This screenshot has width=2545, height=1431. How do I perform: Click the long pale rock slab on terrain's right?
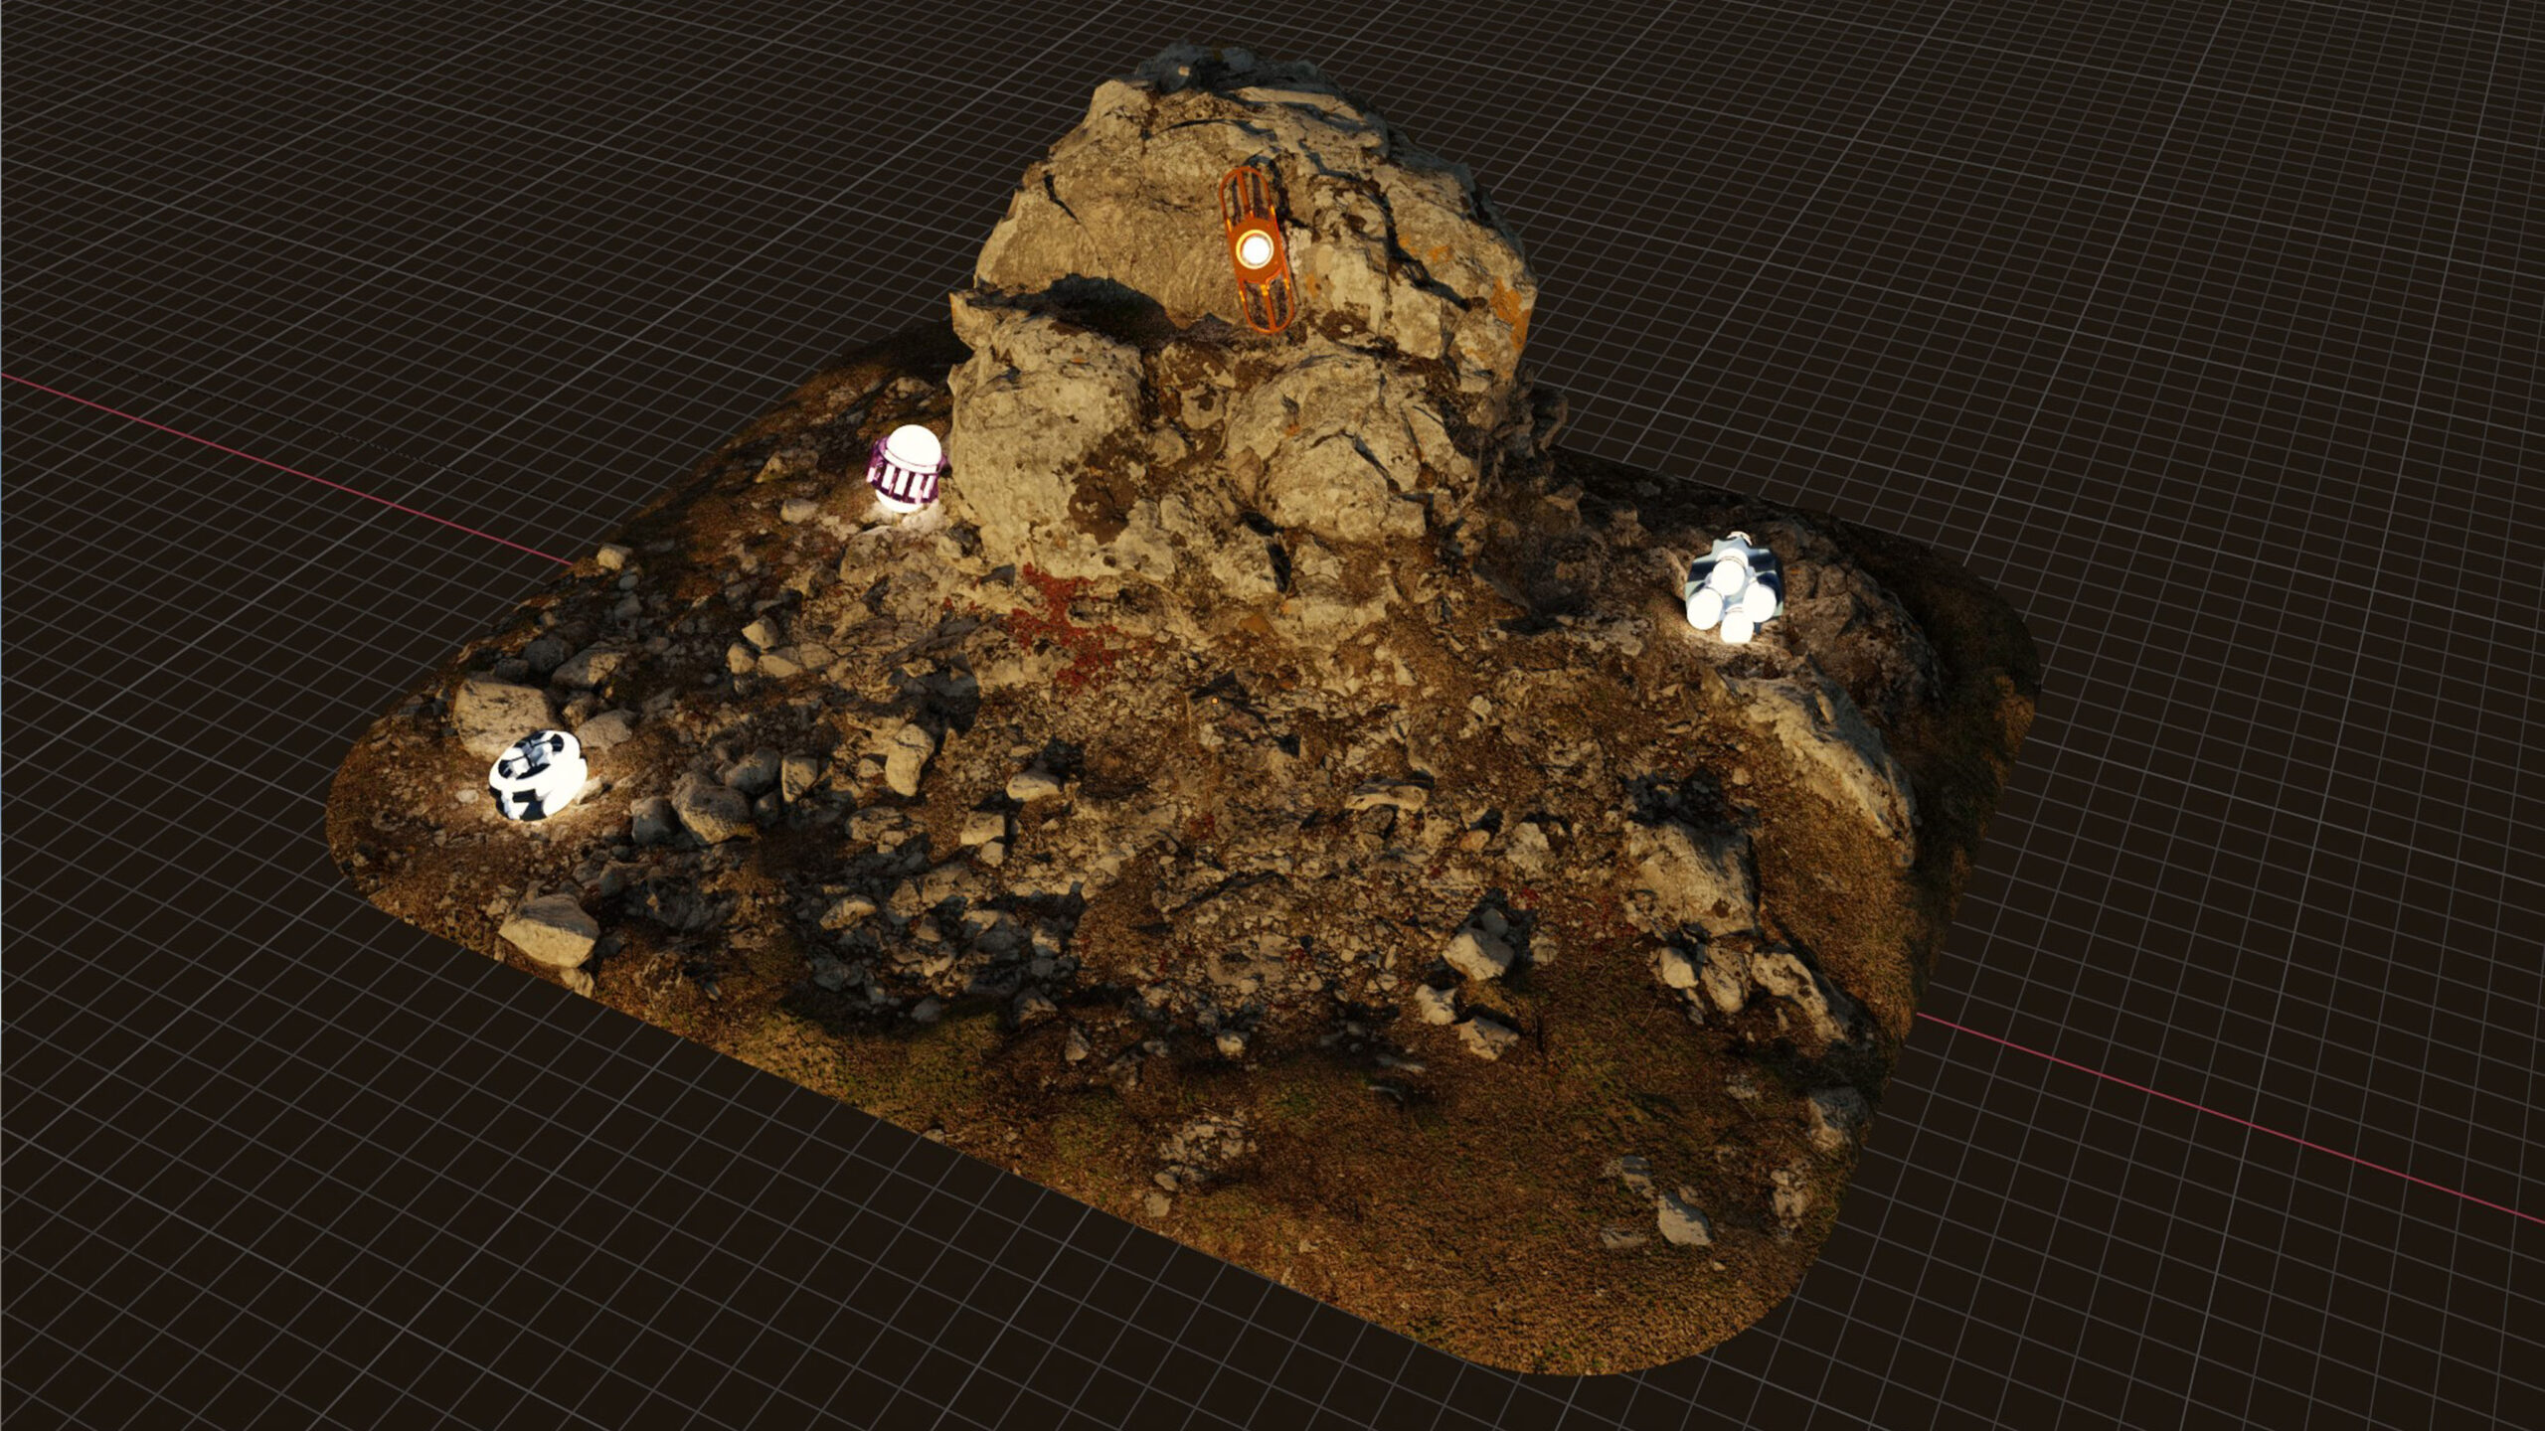point(1829,755)
